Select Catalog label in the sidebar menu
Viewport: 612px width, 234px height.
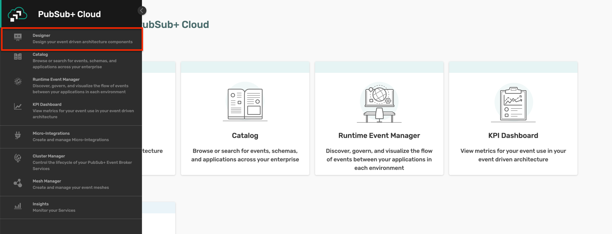coord(40,54)
